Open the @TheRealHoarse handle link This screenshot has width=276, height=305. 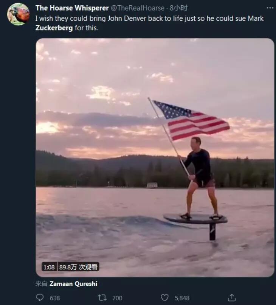138,8
